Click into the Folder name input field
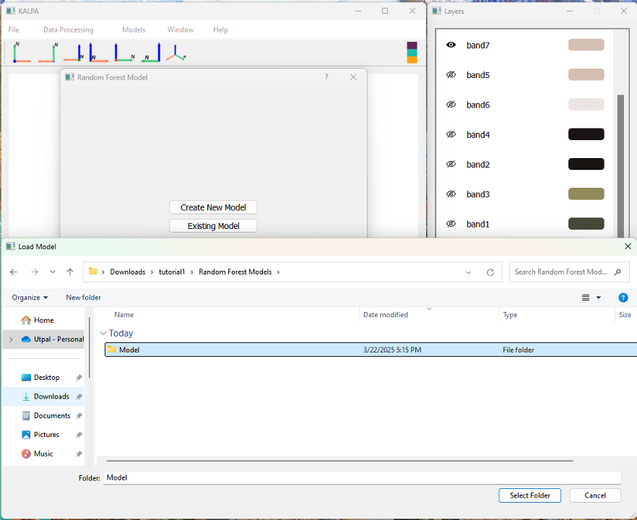 pyautogui.click(x=362, y=478)
